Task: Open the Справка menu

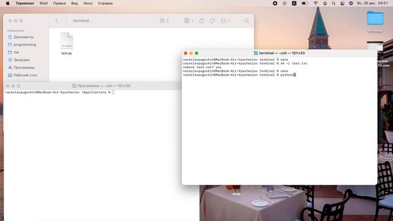Action: pos(105,3)
